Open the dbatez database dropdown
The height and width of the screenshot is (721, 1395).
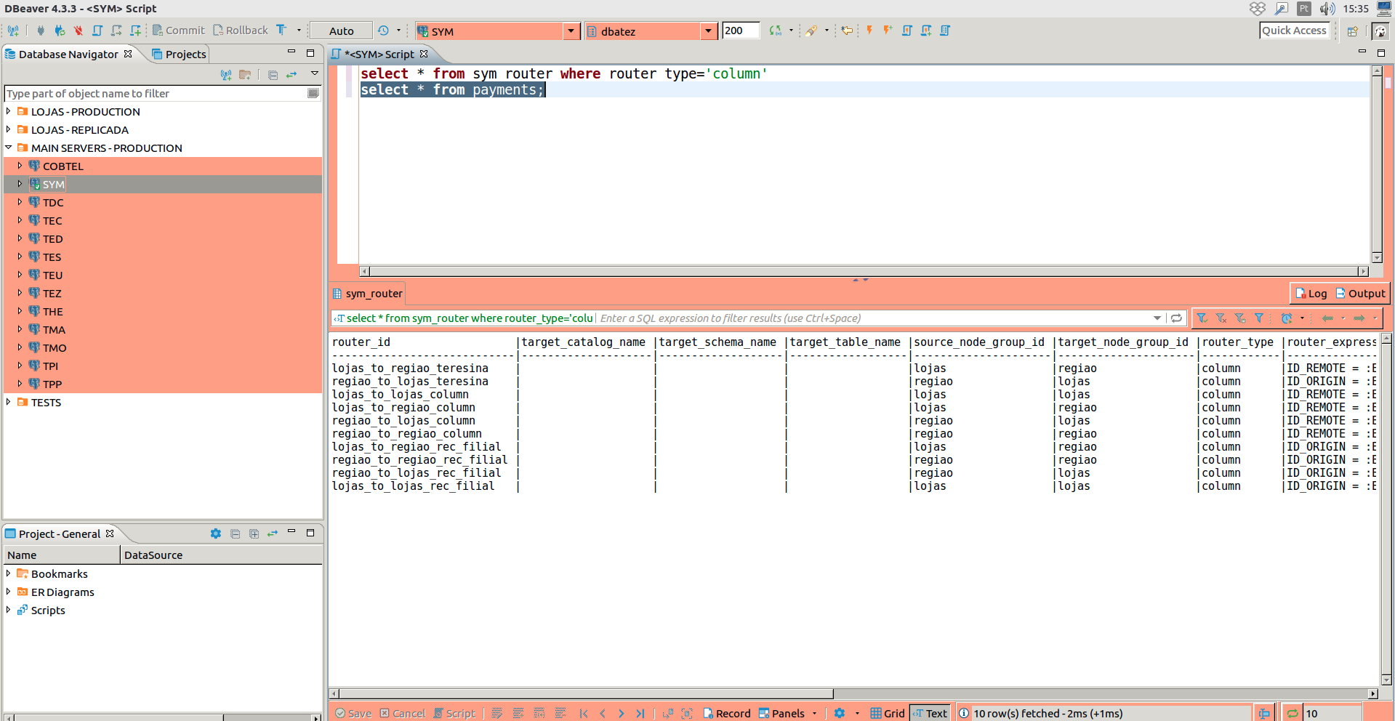click(708, 31)
